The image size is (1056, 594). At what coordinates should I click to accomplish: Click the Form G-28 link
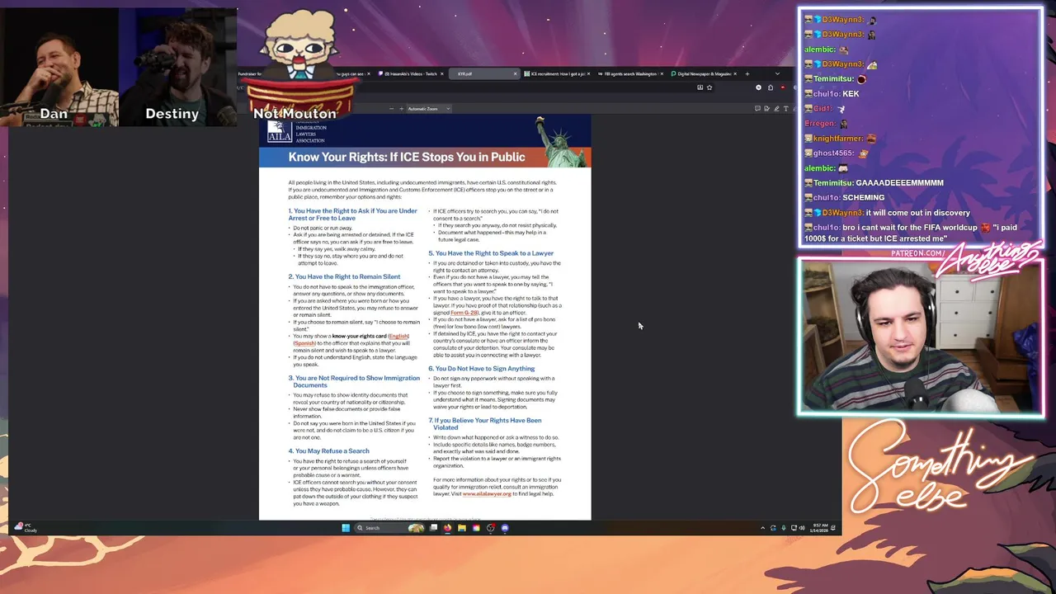(x=464, y=313)
